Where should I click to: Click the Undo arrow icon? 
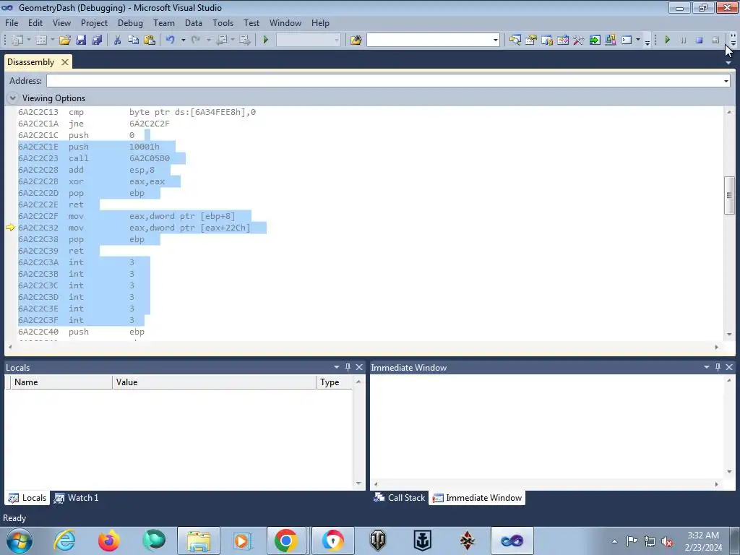[x=171, y=40]
